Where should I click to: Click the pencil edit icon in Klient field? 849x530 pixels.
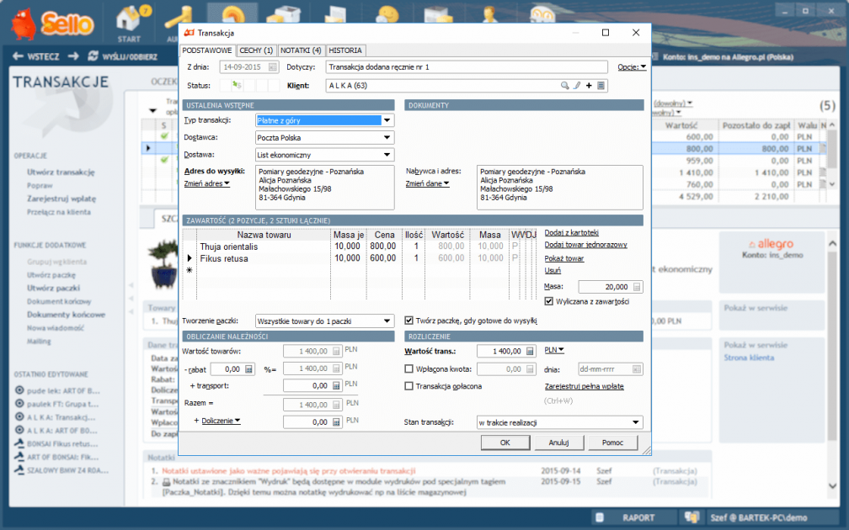coord(577,86)
